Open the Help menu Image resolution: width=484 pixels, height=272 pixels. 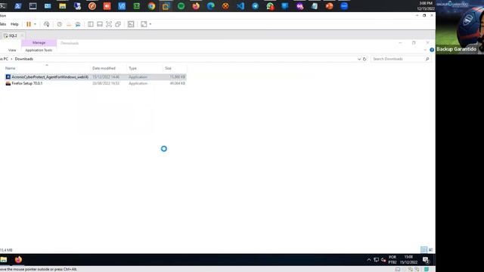[x=14, y=24]
